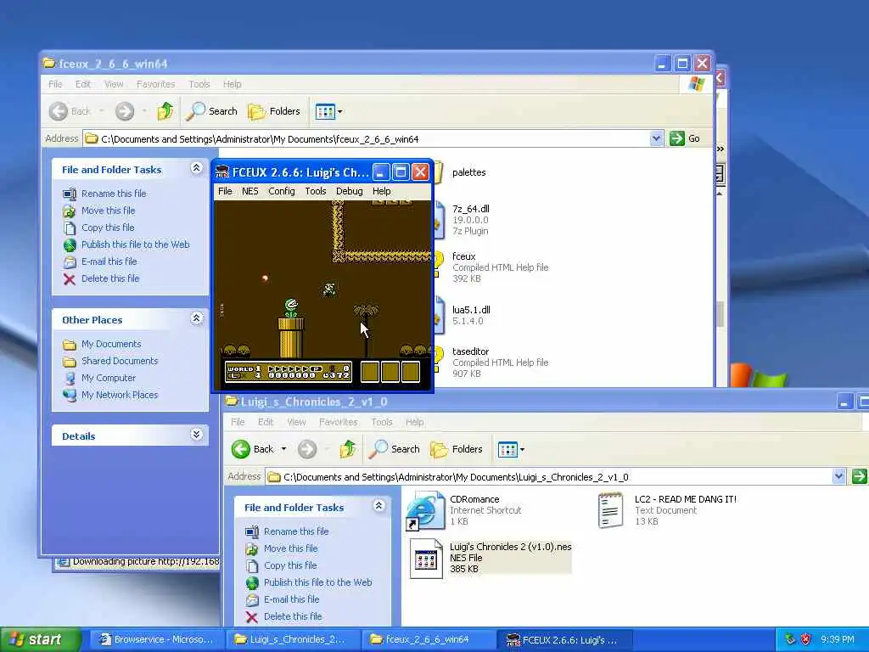
Task: Click Rename this file in Luigi_s_Chronicles window
Action: pyautogui.click(x=296, y=531)
